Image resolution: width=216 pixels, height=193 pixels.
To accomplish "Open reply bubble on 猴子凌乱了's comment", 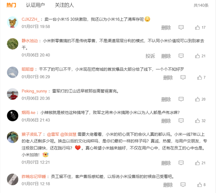I will pyautogui.click(x=181, y=163).
